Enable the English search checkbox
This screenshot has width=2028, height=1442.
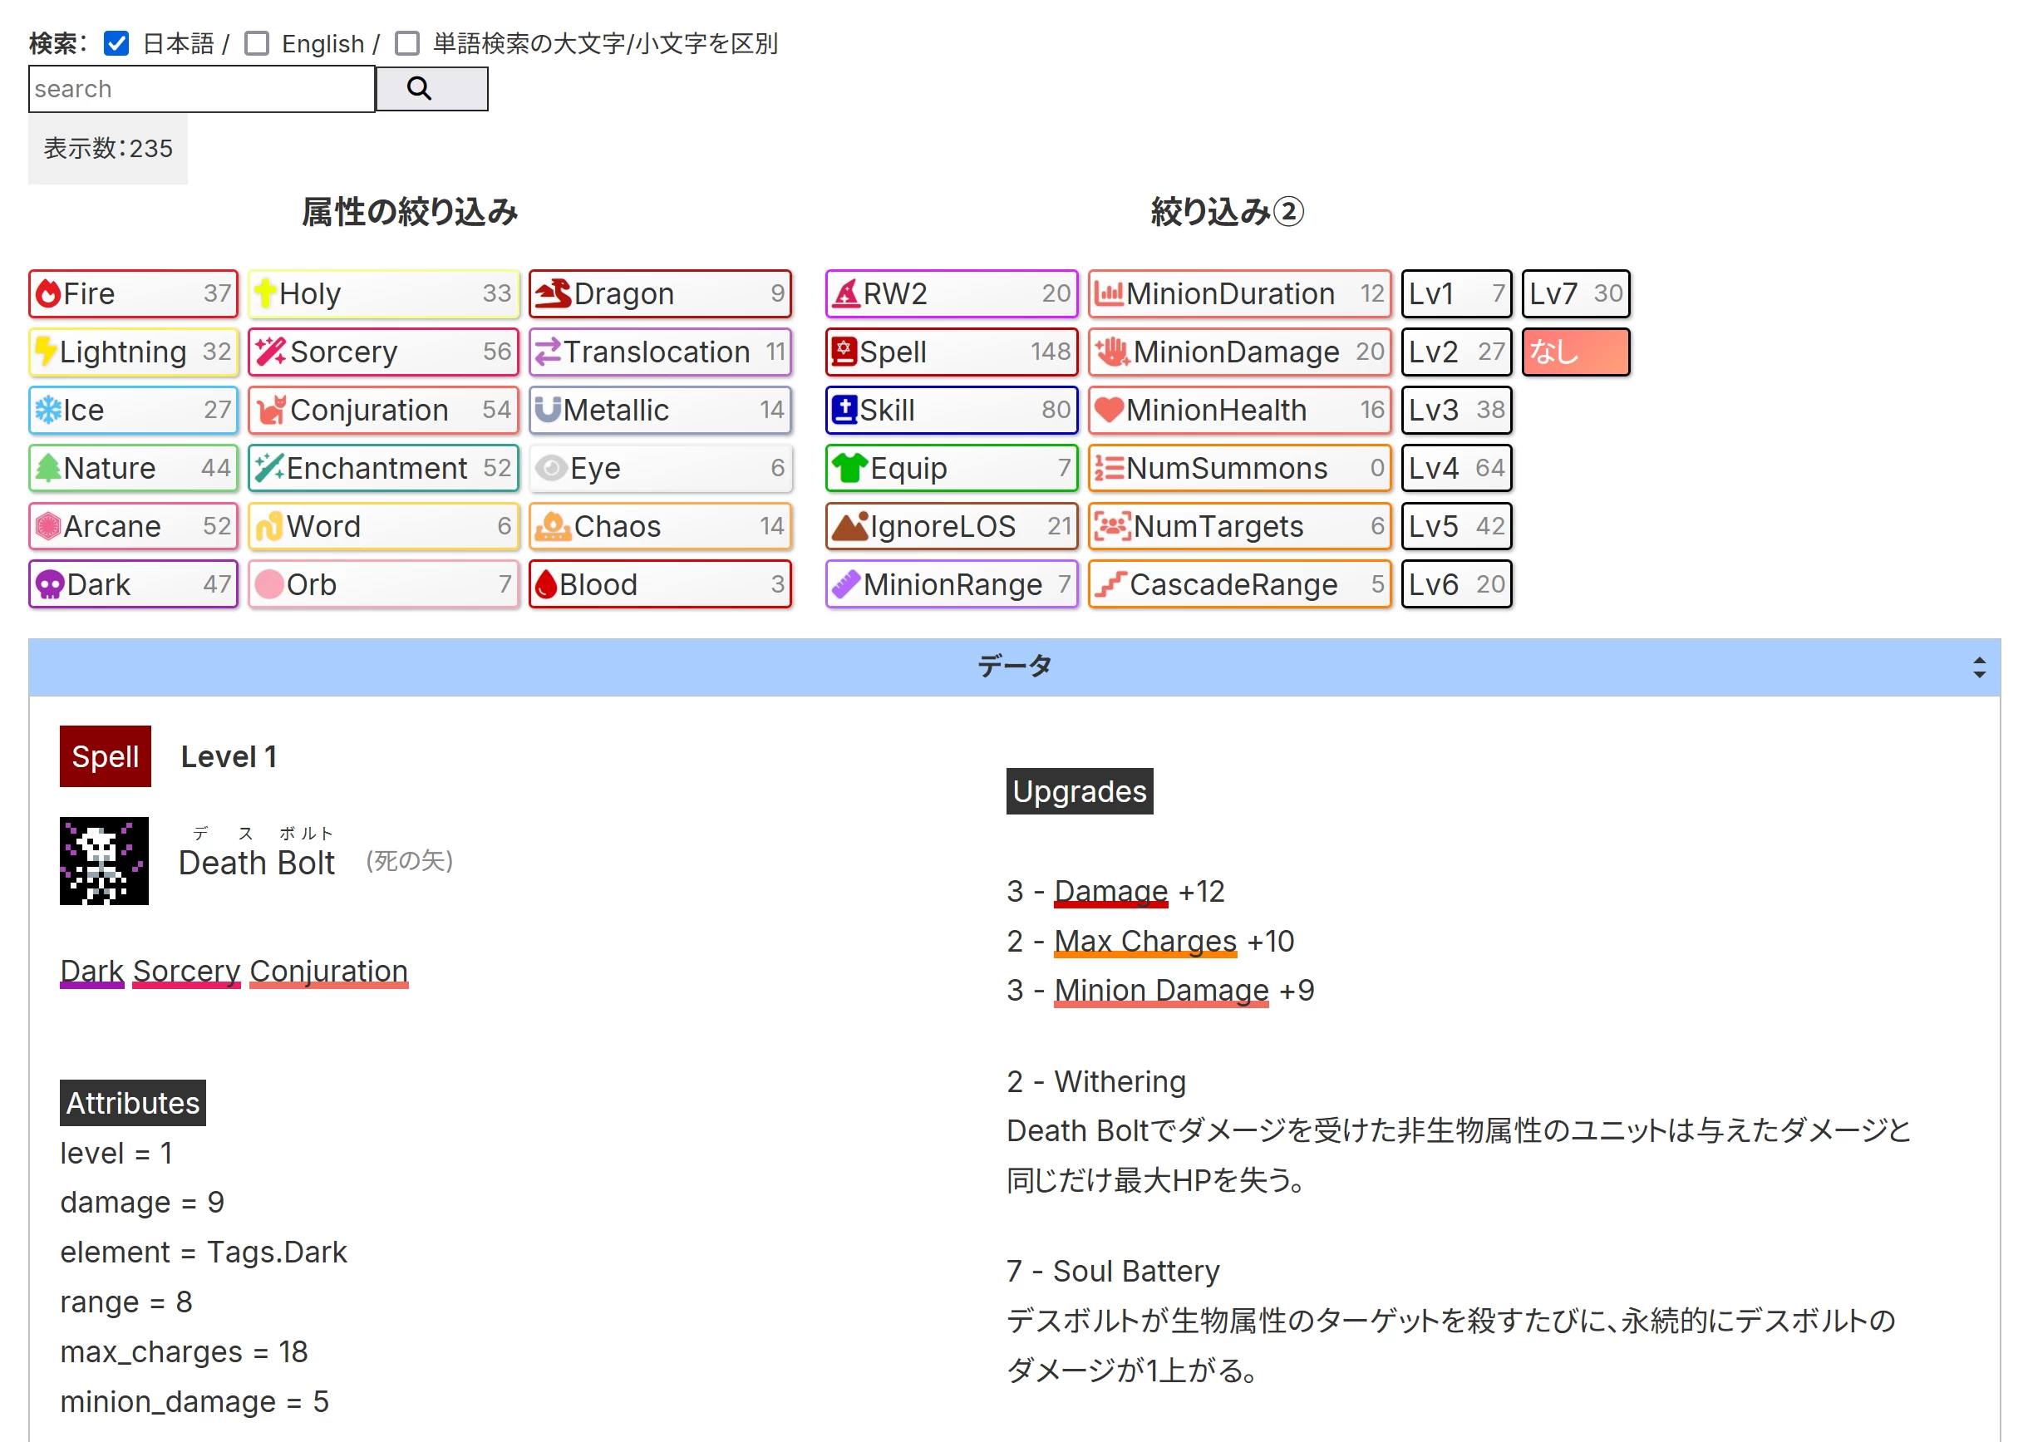pos(257,43)
